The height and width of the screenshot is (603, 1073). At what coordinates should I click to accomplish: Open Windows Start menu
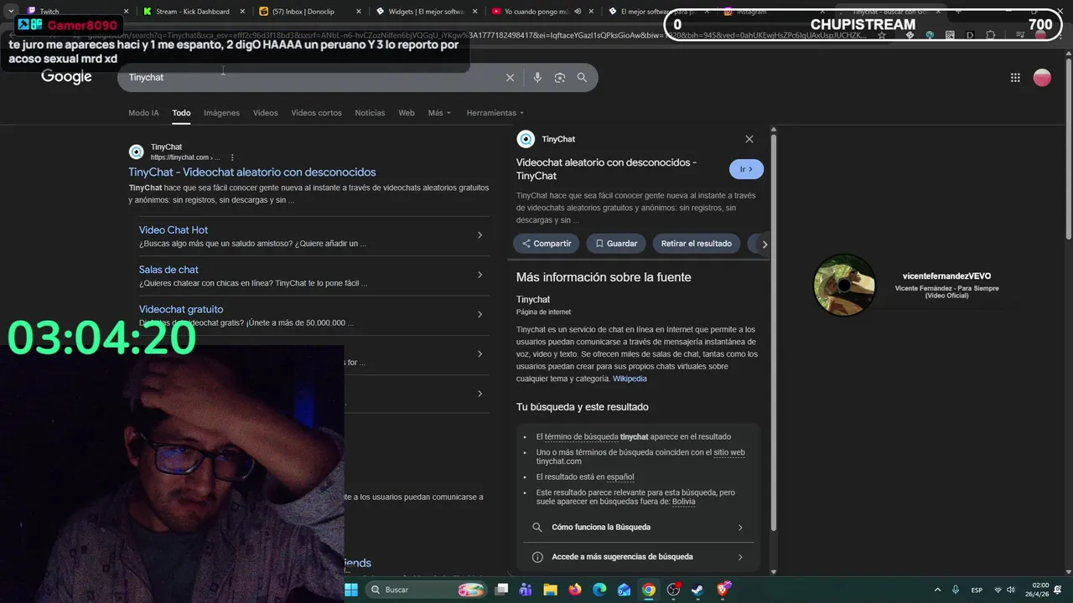pos(351,590)
